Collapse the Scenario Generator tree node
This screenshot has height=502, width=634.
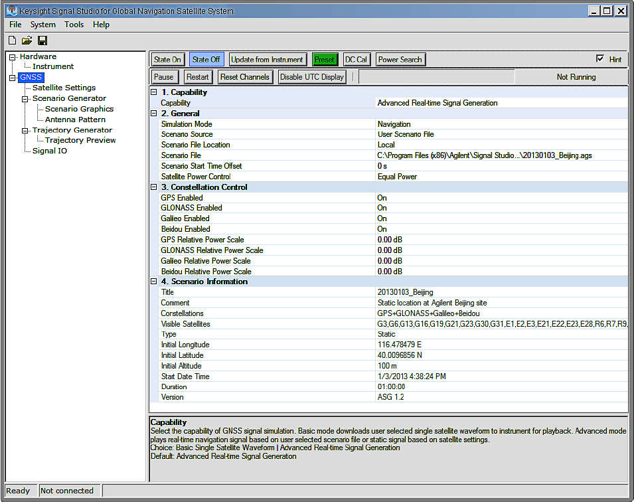click(x=25, y=99)
